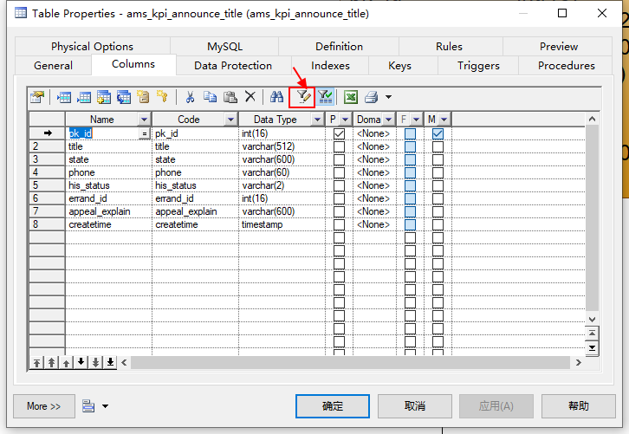This screenshot has height=434, width=629.
Task: Click the Create Index toolbar icon
Action: [143, 97]
